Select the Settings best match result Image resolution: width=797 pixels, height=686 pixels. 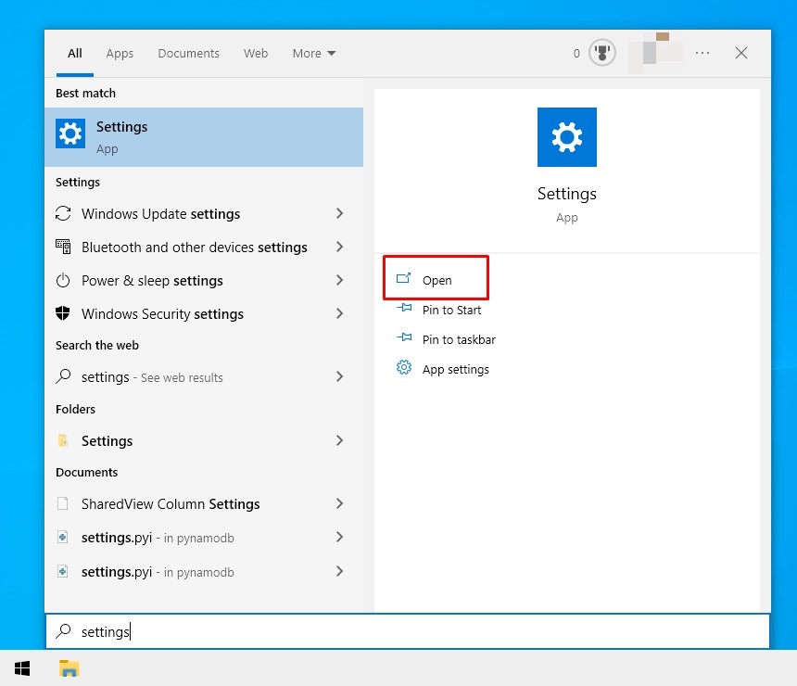click(204, 136)
